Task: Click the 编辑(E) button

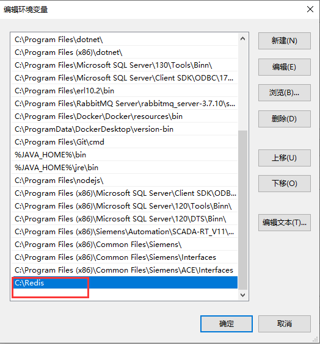Action: [x=284, y=67]
